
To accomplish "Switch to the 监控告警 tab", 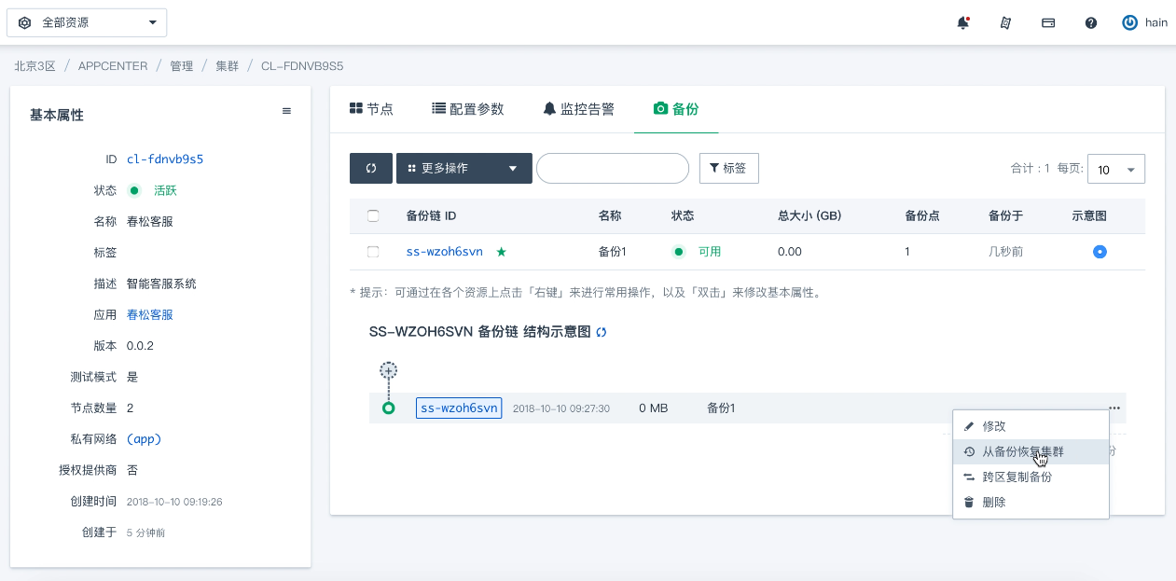I will tap(579, 109).
